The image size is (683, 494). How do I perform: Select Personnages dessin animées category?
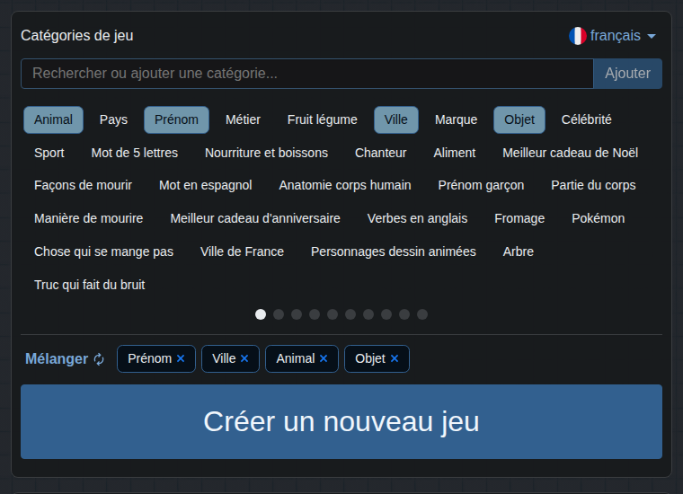coord(394,251)
